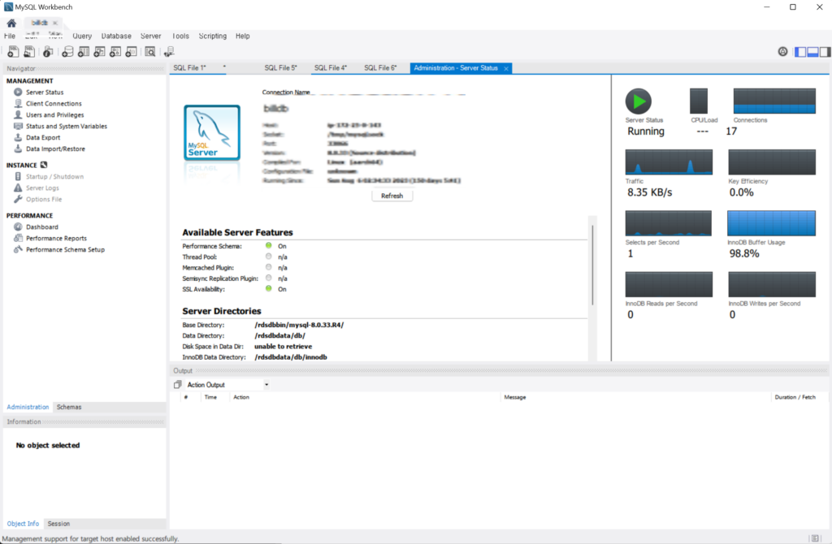Open Status and System Variables
This screenshot has width=832, height=544.
pos(67,126)
